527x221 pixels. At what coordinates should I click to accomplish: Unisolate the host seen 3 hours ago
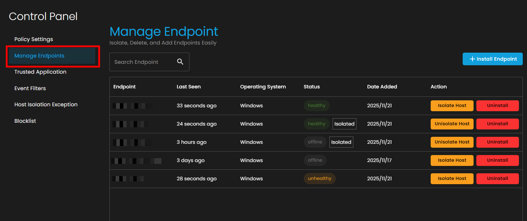452,142
